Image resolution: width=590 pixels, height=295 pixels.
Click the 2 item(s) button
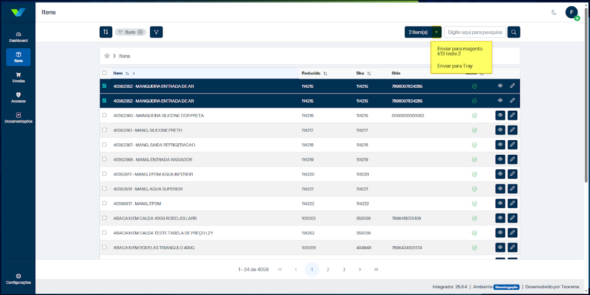[x=418, y=32]
